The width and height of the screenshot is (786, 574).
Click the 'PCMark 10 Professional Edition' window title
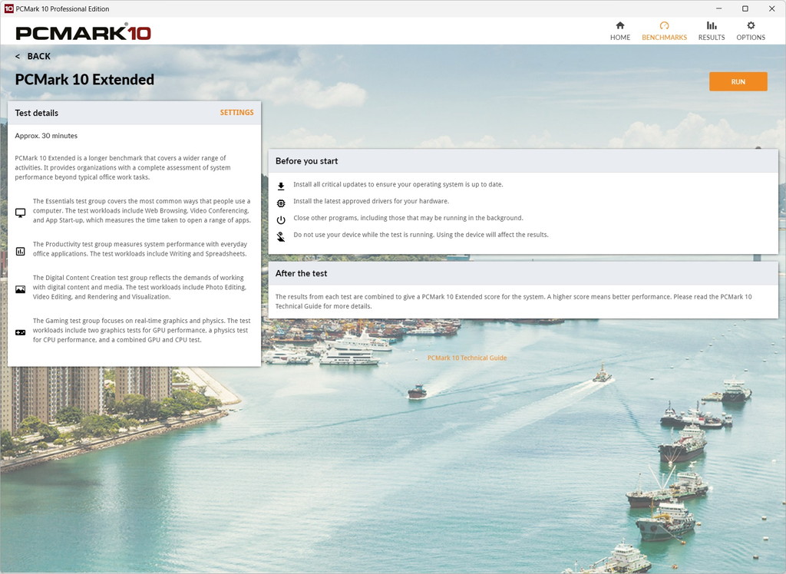pos(62,8)
